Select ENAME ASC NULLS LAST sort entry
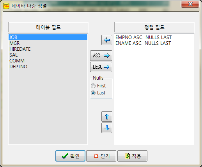The width and height of the screenshot is (202, 167). pos(154,43)
